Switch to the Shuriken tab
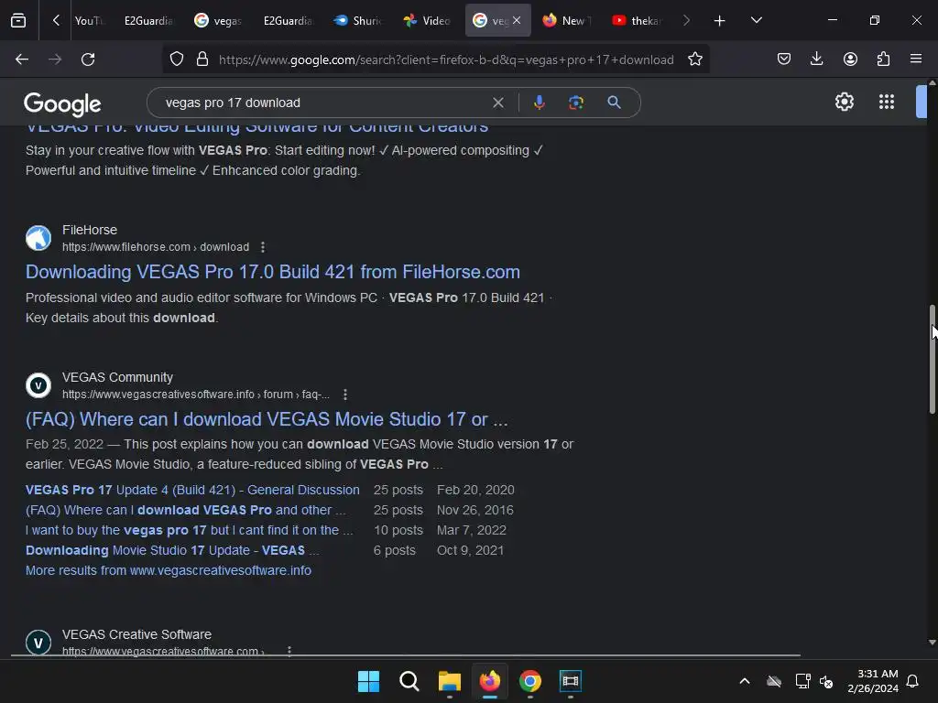Viewport: 938px width, 703px height. [x=358, y=20]
